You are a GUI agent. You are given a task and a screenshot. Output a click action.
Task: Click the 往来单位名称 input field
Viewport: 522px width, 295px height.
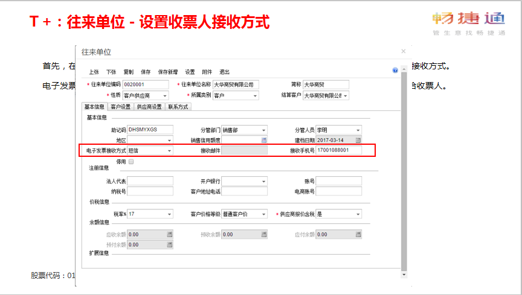(x=236, y=85)
